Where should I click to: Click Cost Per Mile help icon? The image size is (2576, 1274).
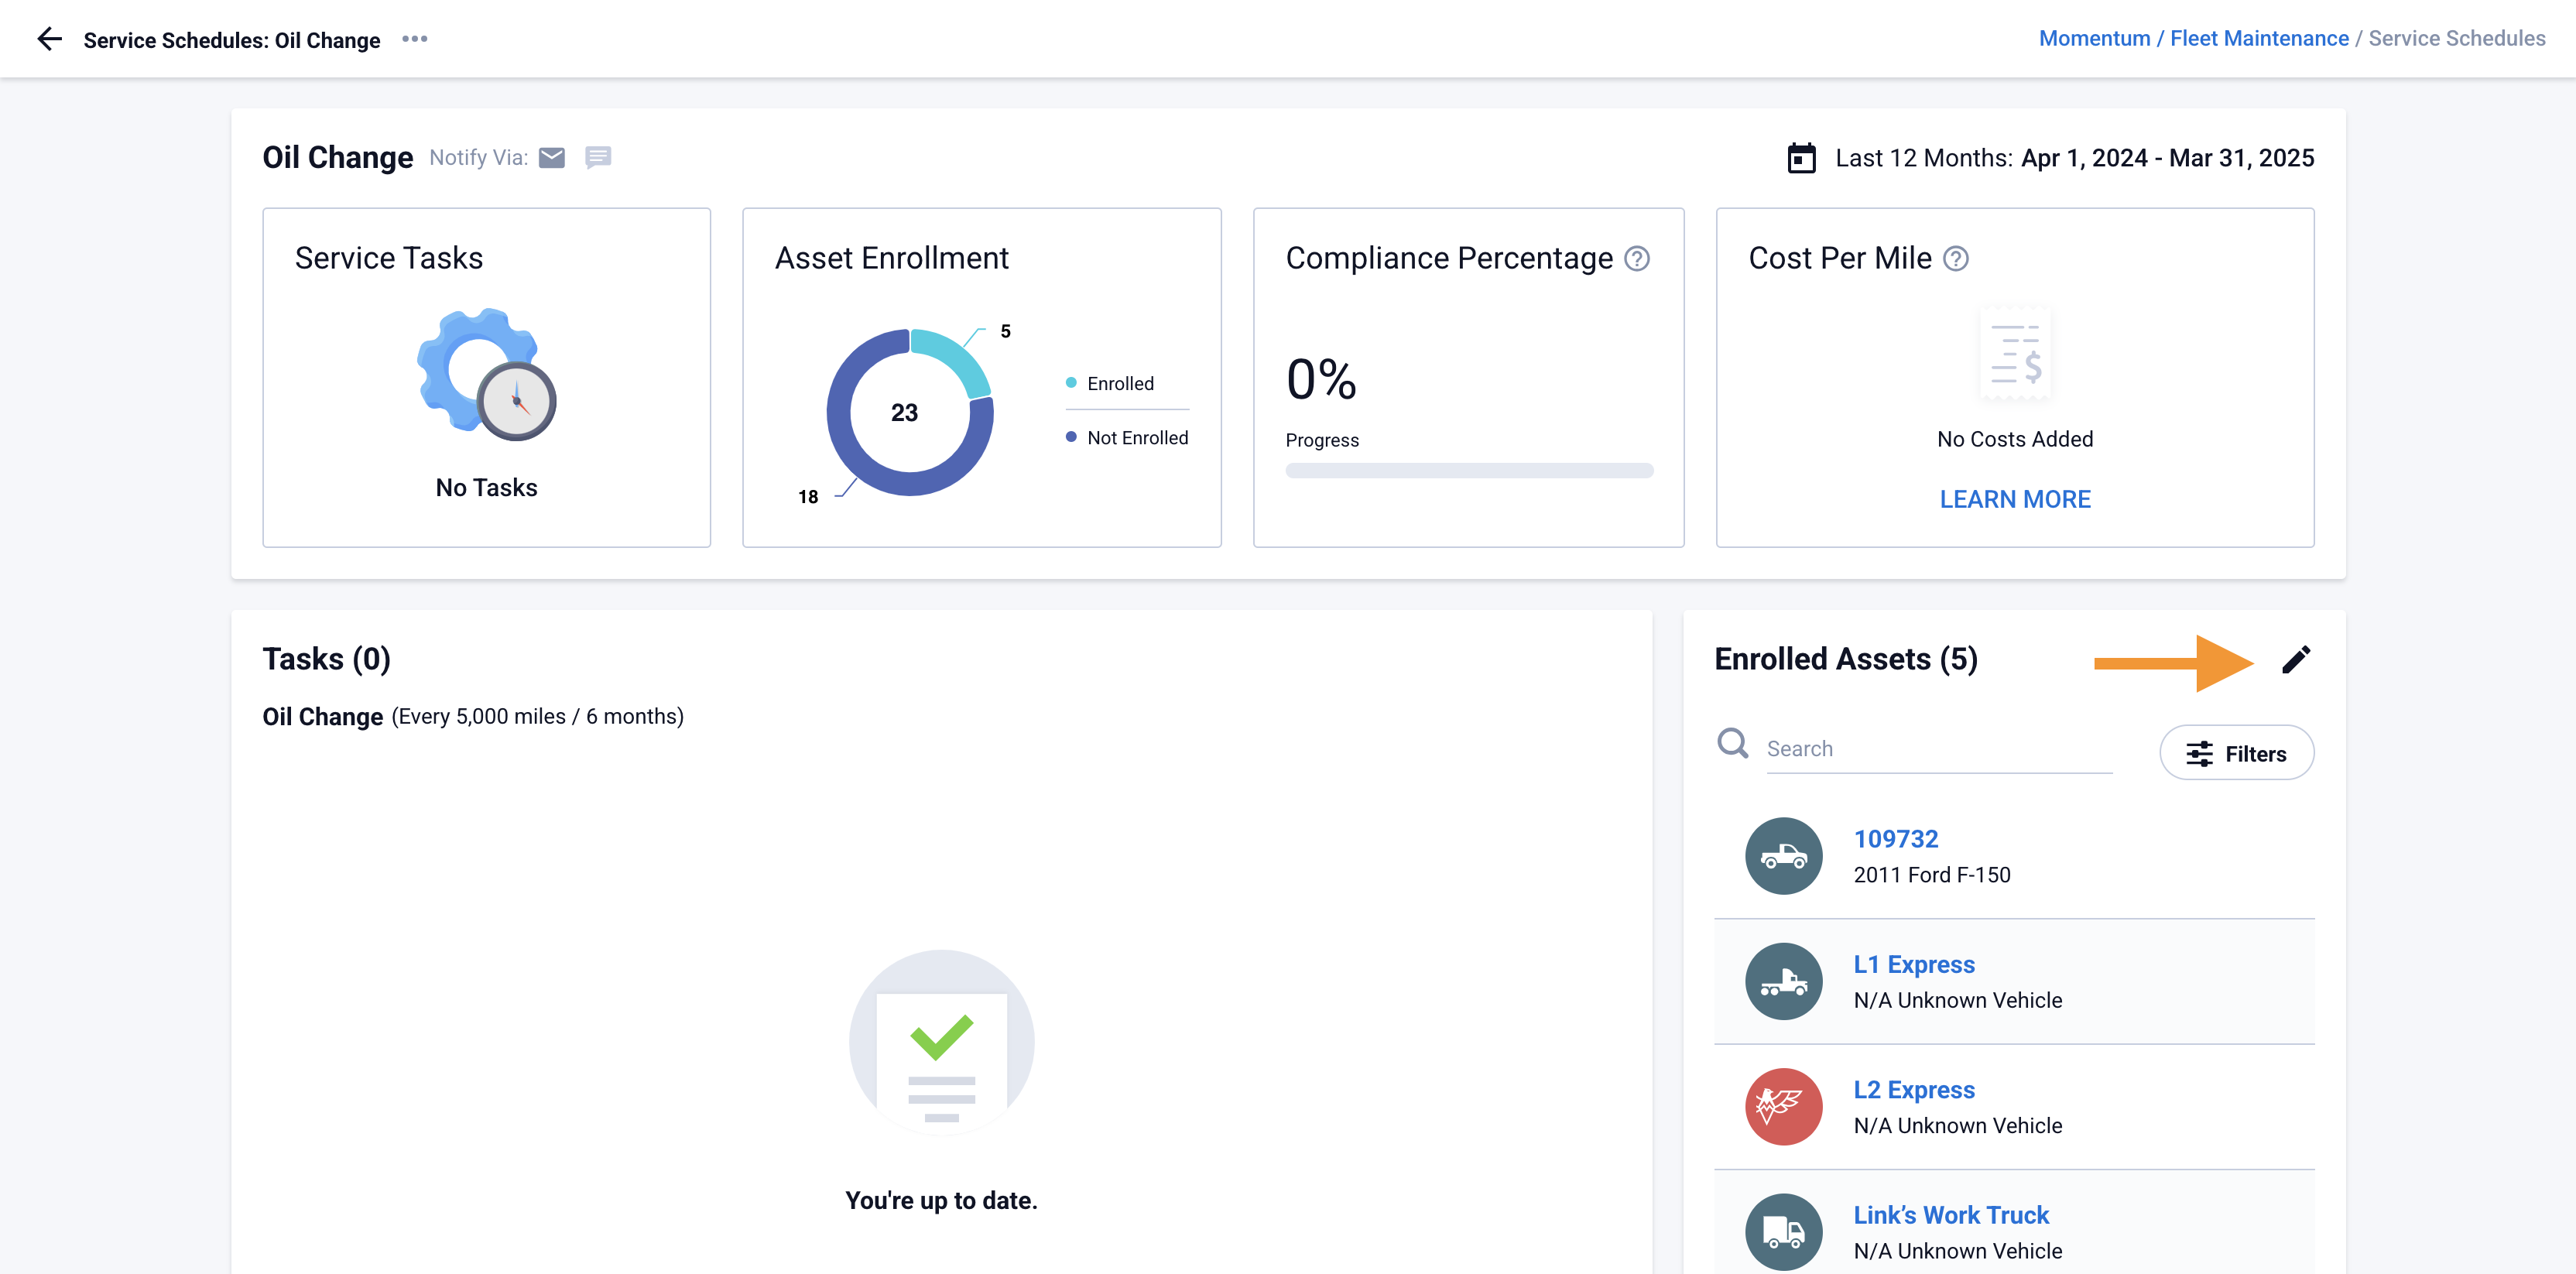(1956, 259)
